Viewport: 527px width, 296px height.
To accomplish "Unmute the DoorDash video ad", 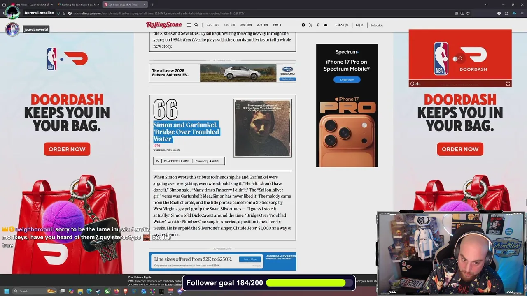I will click(418, 83).
